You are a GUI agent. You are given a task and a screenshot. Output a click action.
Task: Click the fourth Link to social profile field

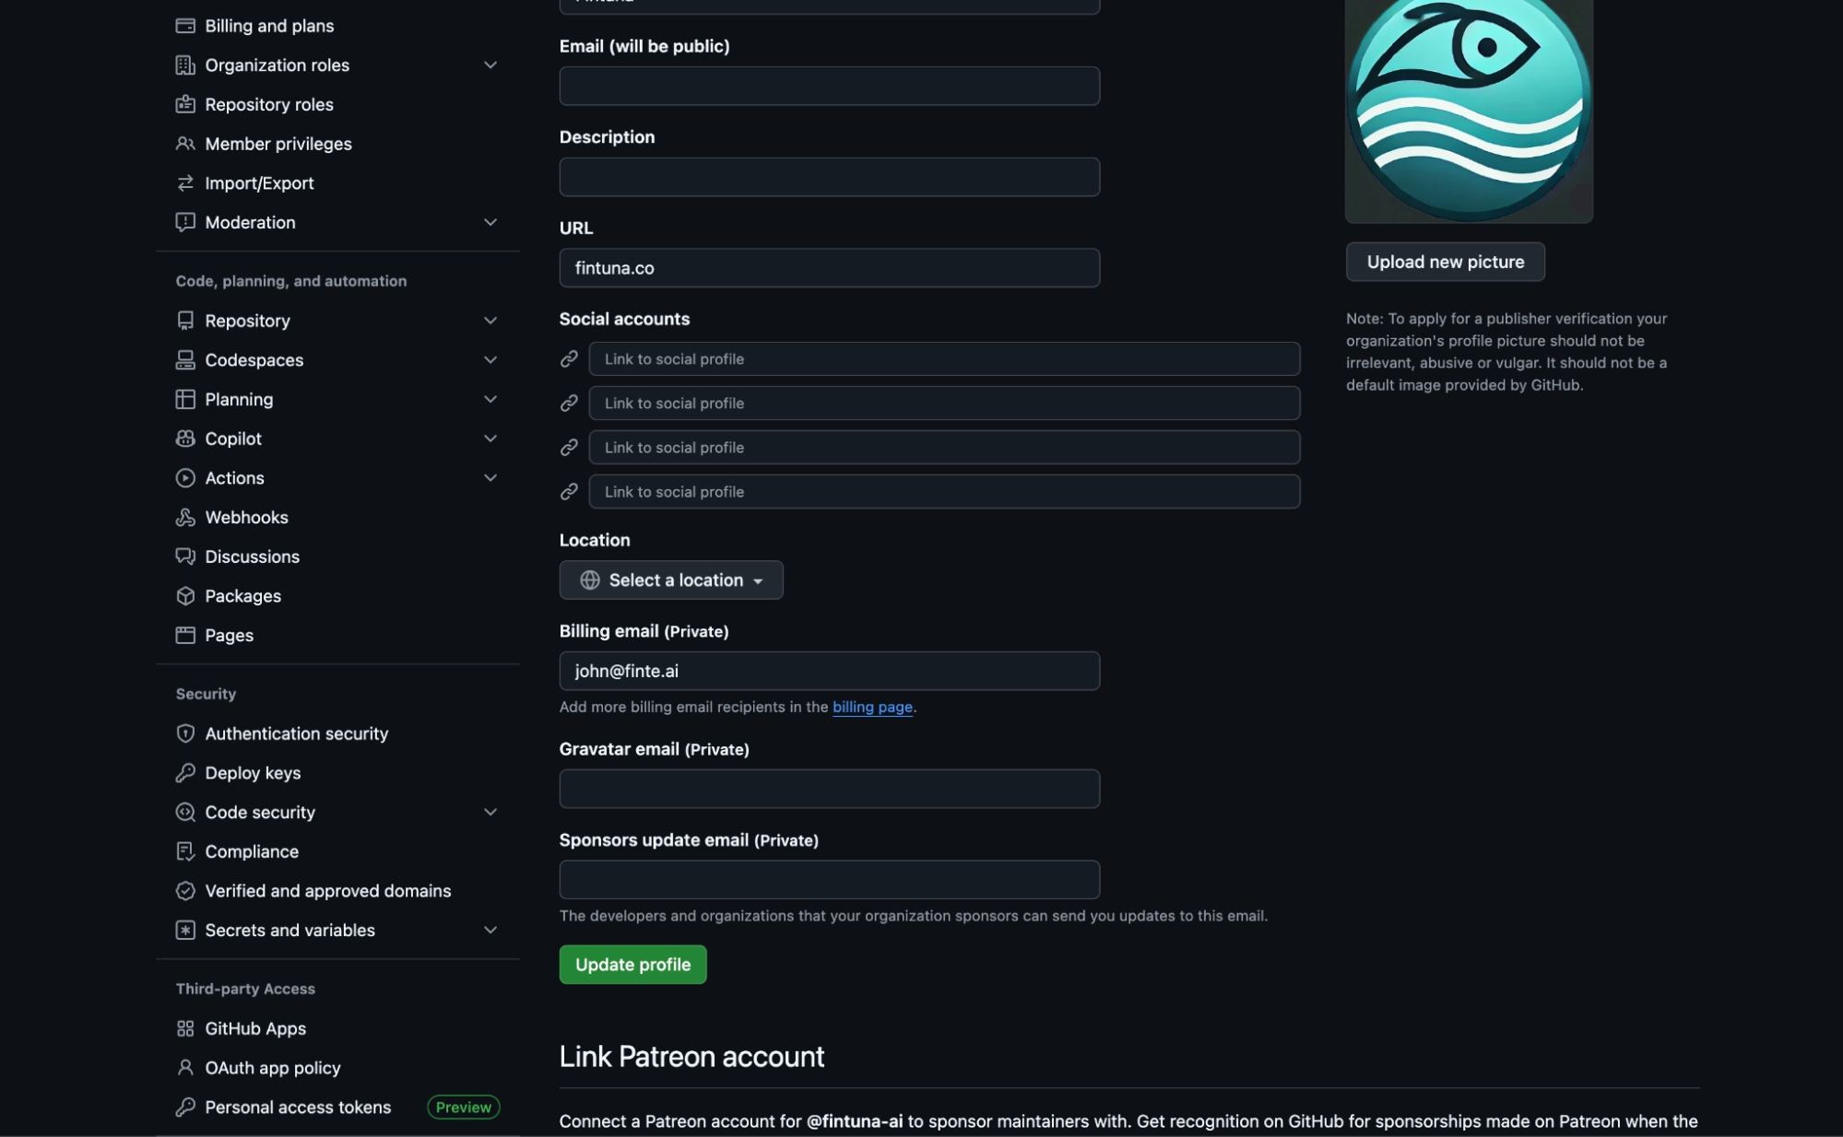[x=944, y=492]
